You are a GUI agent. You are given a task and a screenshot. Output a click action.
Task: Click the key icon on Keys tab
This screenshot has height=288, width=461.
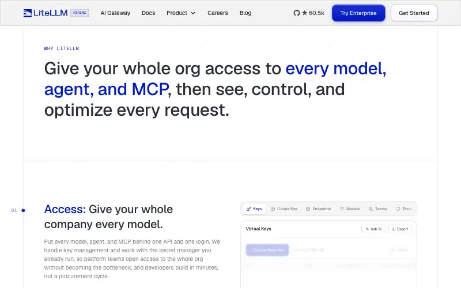click(x=249, y=209)
